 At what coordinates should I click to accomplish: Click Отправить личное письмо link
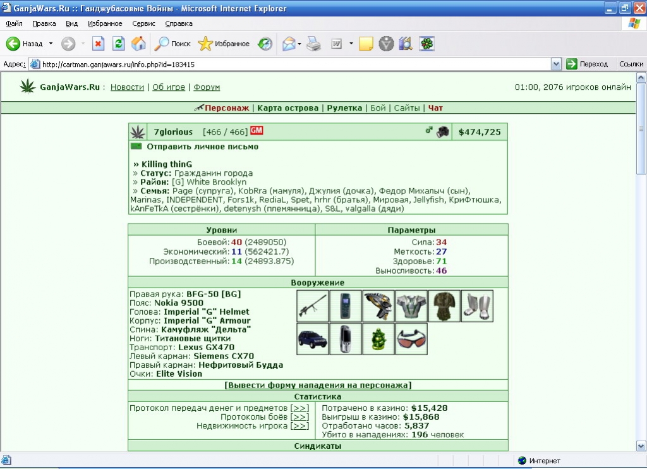[x=203, y=147]
